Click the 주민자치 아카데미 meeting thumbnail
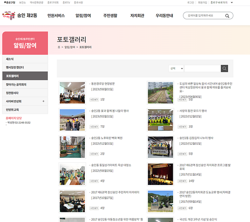The image size is (250, 222). click(x=72, y=201)
